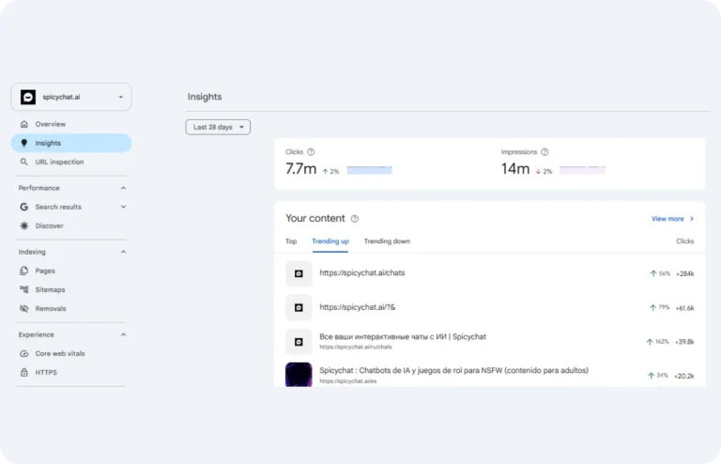
Task: Open HTTPS report
Action: (x=71, y=373)
